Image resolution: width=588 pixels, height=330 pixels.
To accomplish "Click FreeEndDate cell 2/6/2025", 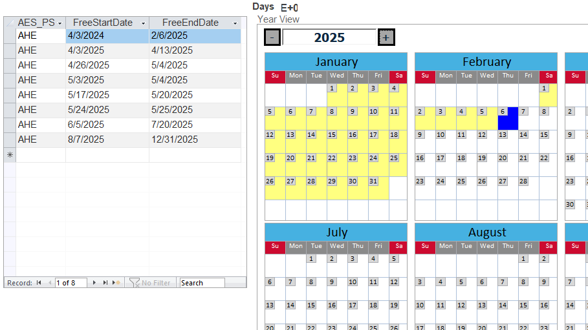I will pyautogui.click(x=195, y=36).
